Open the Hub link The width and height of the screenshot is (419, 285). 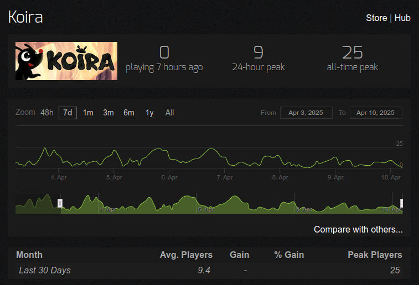(402, 18)
